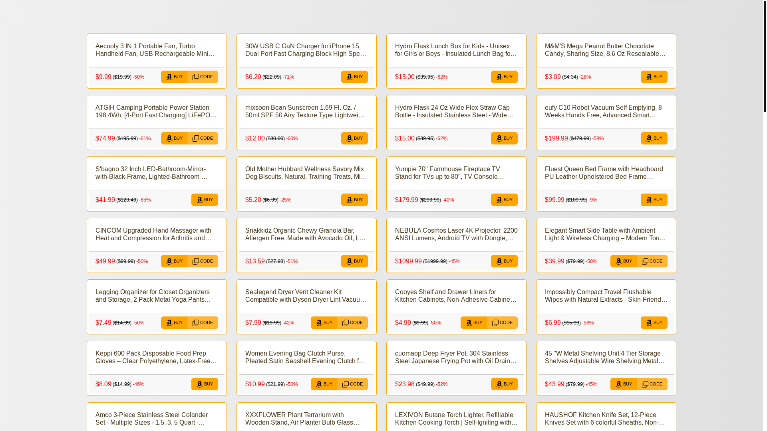The height and width of the screenshot is (431, 767).
Task: Buy the Aecooly 3 IN 1 Portable Fan
Action: point(174,77)
